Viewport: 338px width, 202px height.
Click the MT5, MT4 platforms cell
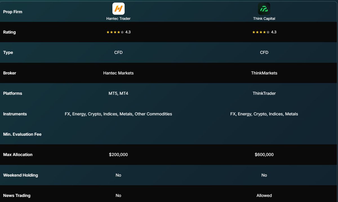[118, 93]
